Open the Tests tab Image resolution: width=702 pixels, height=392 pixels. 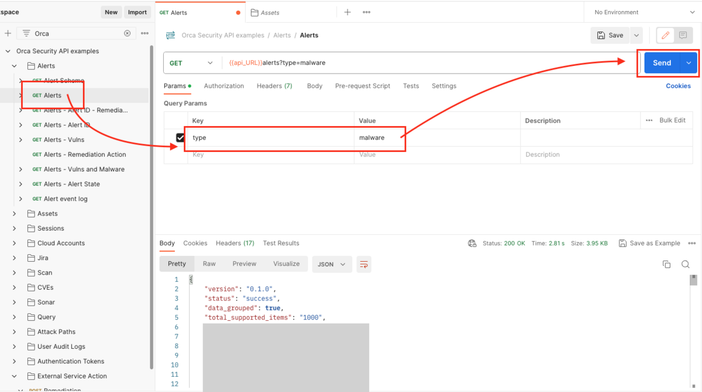411,86
